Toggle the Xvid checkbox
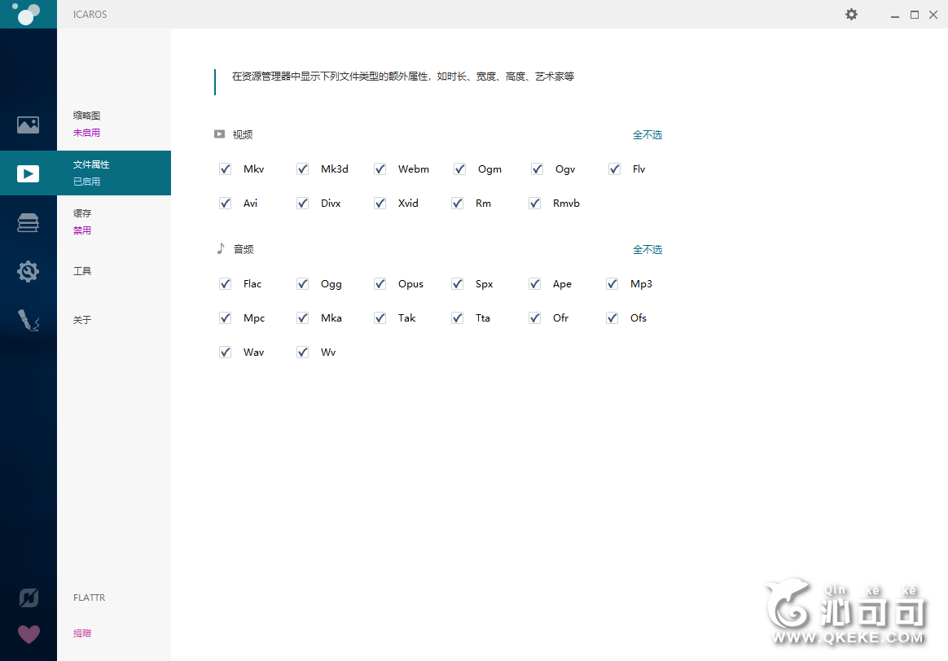The height and width of the screenshot is (661, 948). [380, 204]
